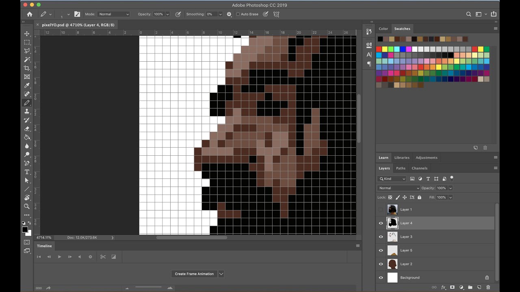Switch to the Color tab
This screenshot has height=292, width=520.
pos(383,29)
